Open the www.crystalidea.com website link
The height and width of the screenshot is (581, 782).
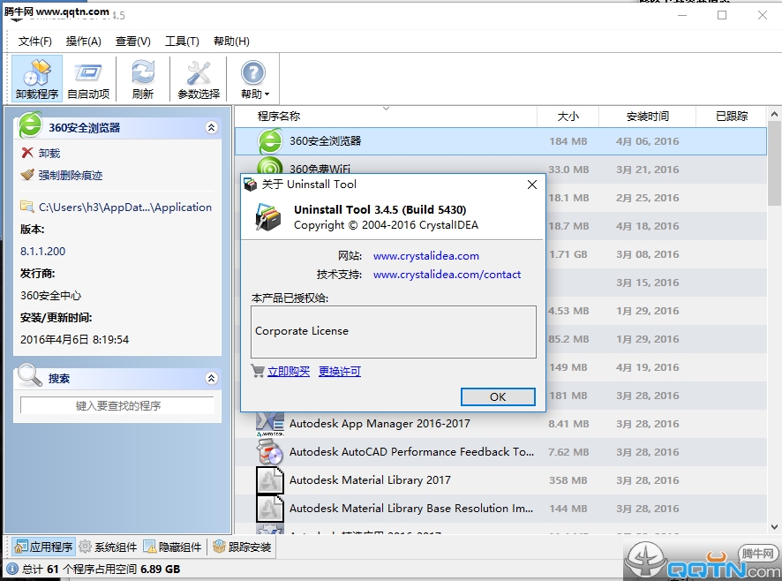pos(426,255)
